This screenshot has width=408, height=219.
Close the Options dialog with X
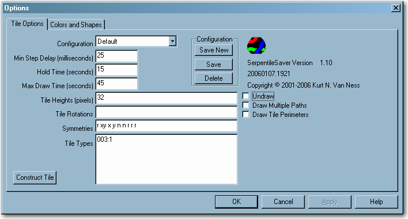[x=396, y=8]
